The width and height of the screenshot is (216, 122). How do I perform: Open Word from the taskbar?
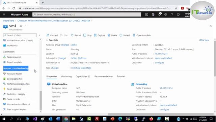58,119
